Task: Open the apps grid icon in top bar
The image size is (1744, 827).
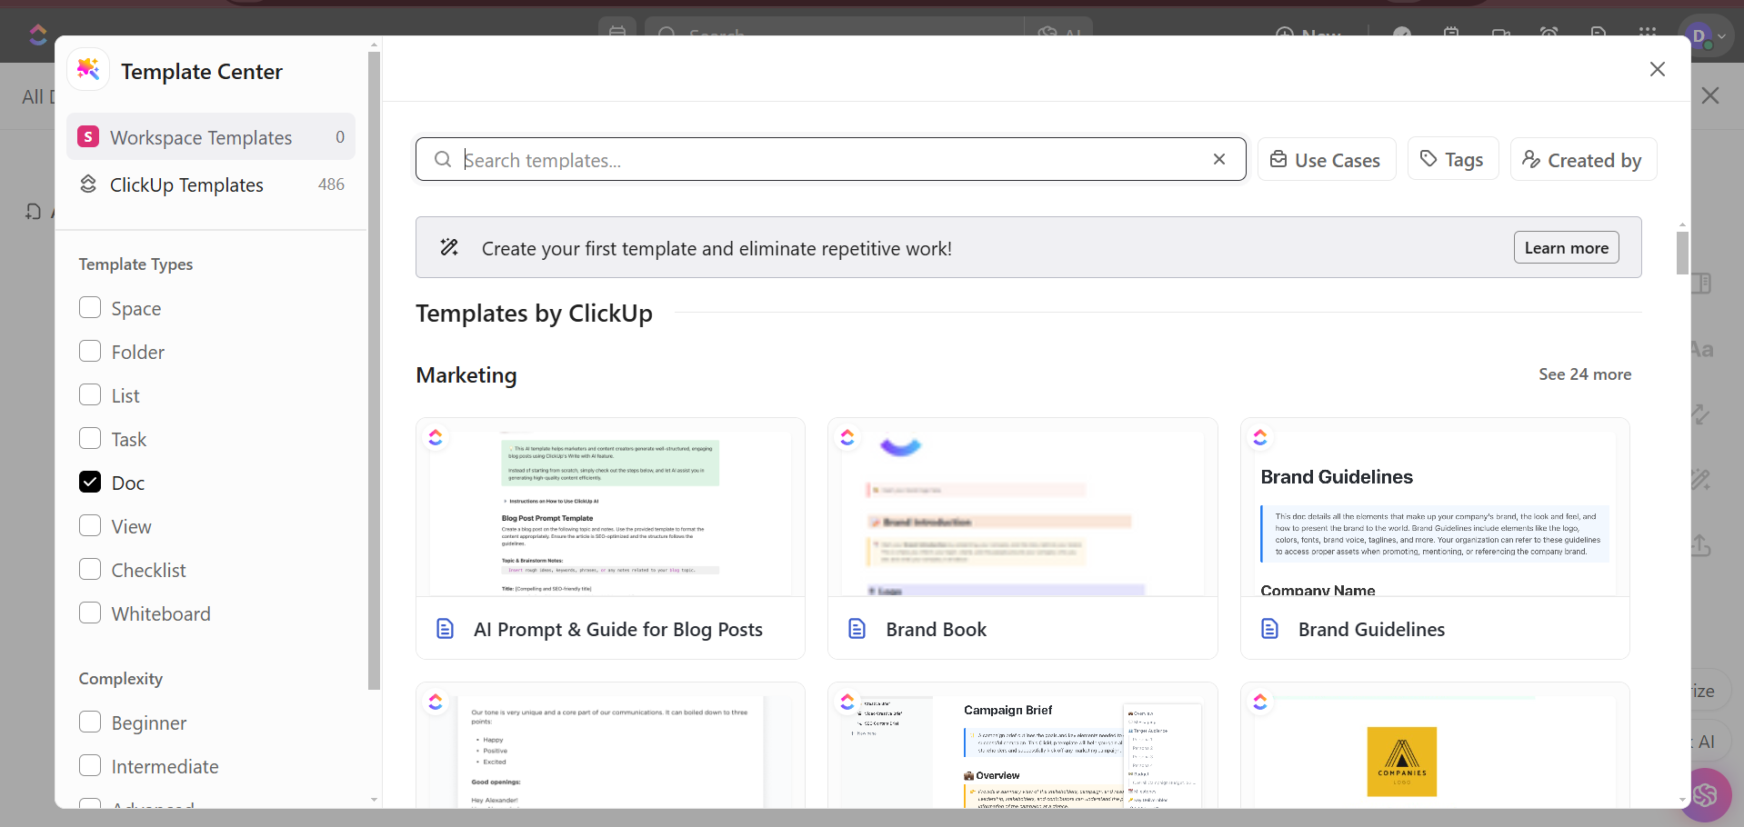Action: click(1648, 34)
